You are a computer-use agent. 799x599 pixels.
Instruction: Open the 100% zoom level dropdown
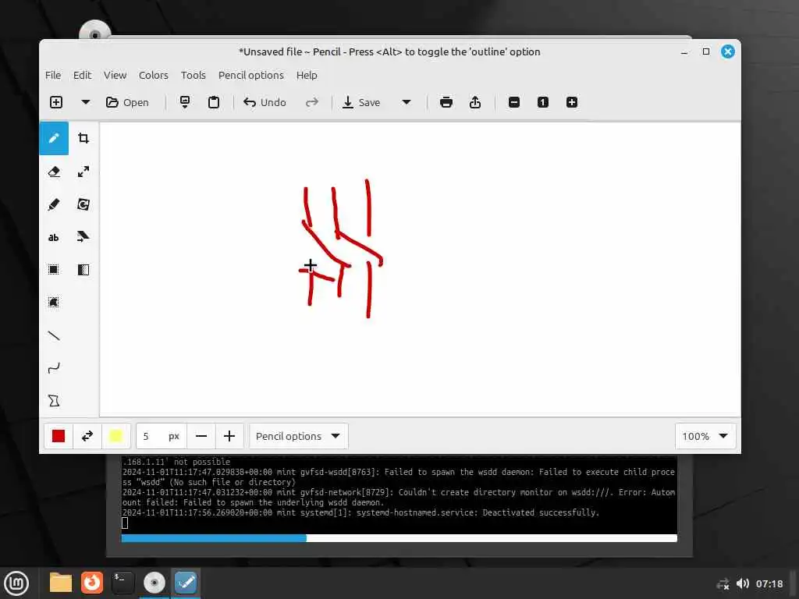[x=705, y=436]
